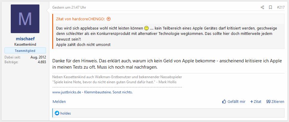289x122 pixels.
Task: Reply with quote using Zitieren
Action: 275,102
